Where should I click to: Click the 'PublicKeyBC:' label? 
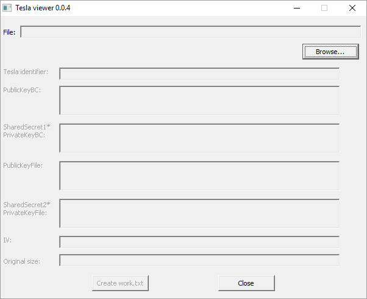coord(22,90)
